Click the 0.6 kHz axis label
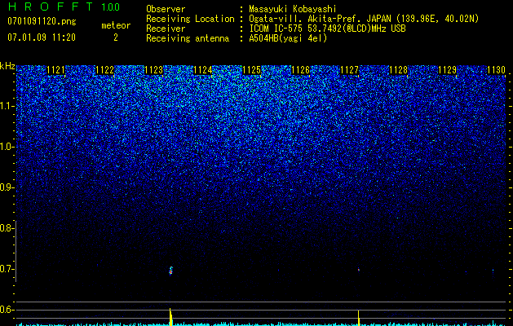Viewport: 513px width, 326px height. [x=7, y=310]
